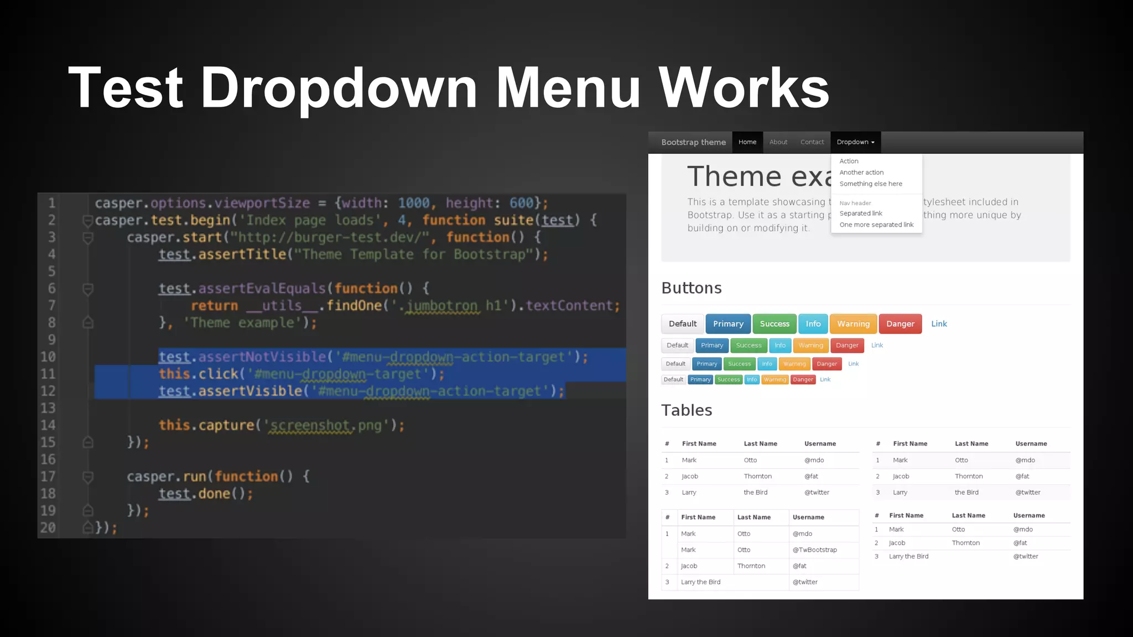Click the large Danger button
The width and height of the screenshot is (1133, 637).
pos(900,324)
